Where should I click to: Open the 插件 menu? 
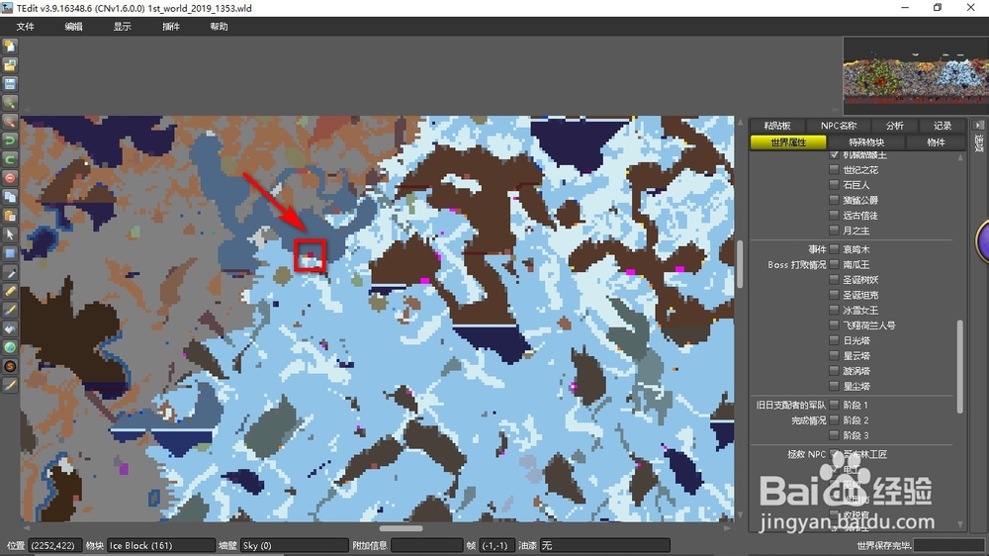click(x=171, y=27)
